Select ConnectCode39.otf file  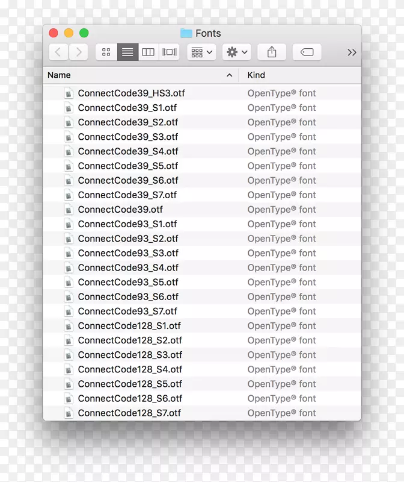point(202,209)
